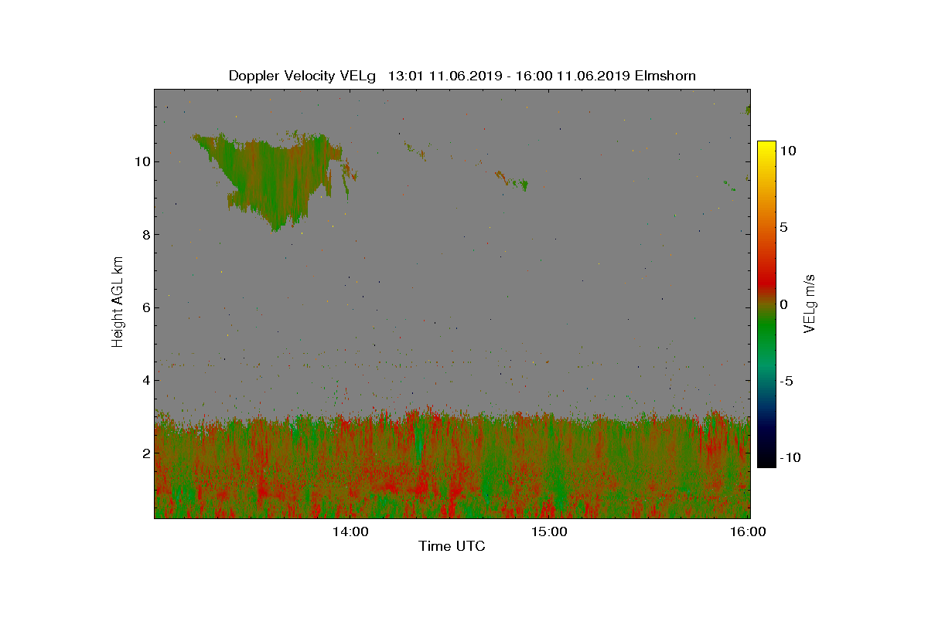The width and height of the screenshot is (928, 618).
Task: Click the colorbar top label 10
Action: pyautogui.click(x=787, y=151)
